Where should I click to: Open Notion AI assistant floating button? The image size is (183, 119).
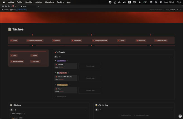[180, 116]
